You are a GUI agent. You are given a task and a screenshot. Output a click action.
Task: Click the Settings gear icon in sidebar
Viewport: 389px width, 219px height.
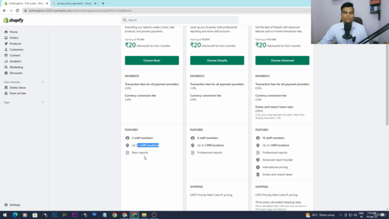(x=6, y=205)
